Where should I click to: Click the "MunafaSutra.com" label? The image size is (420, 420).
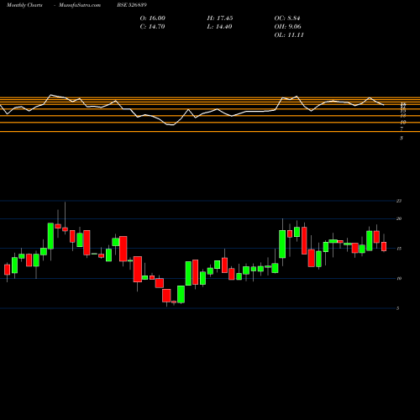(80, 5)
